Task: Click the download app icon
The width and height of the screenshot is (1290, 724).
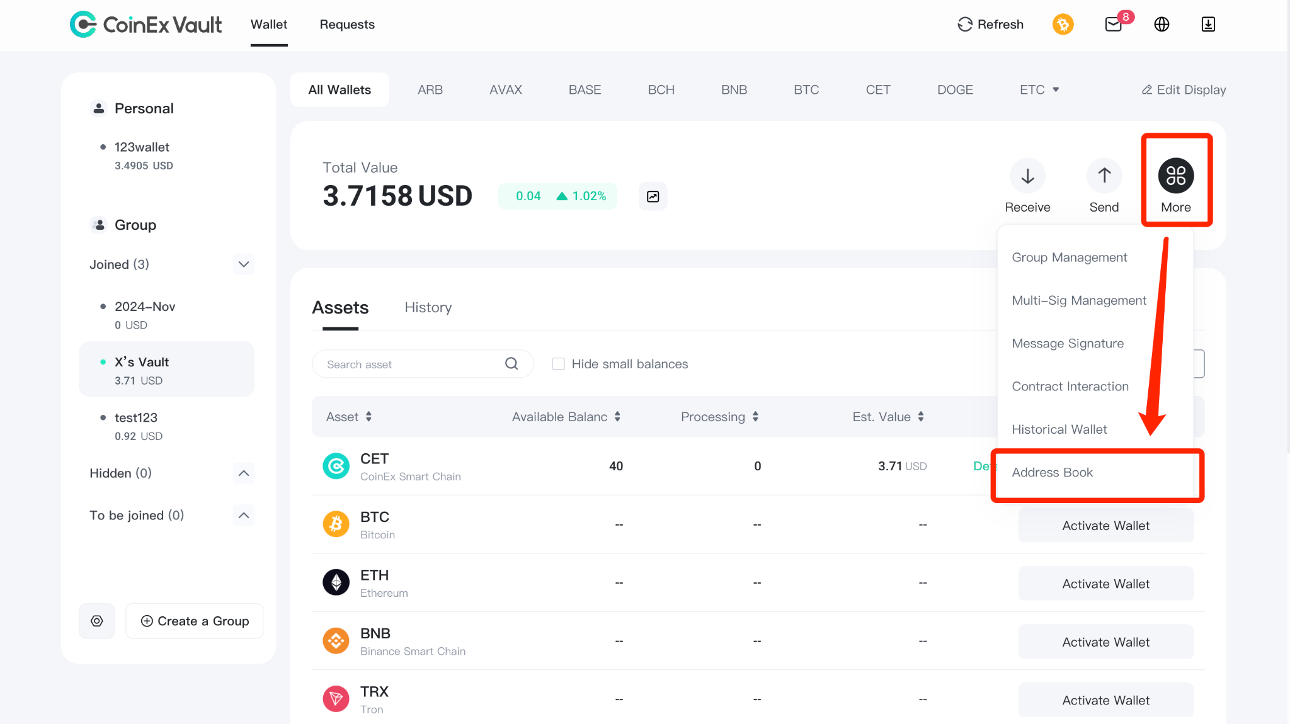Action: click(x=1208, y=25)
